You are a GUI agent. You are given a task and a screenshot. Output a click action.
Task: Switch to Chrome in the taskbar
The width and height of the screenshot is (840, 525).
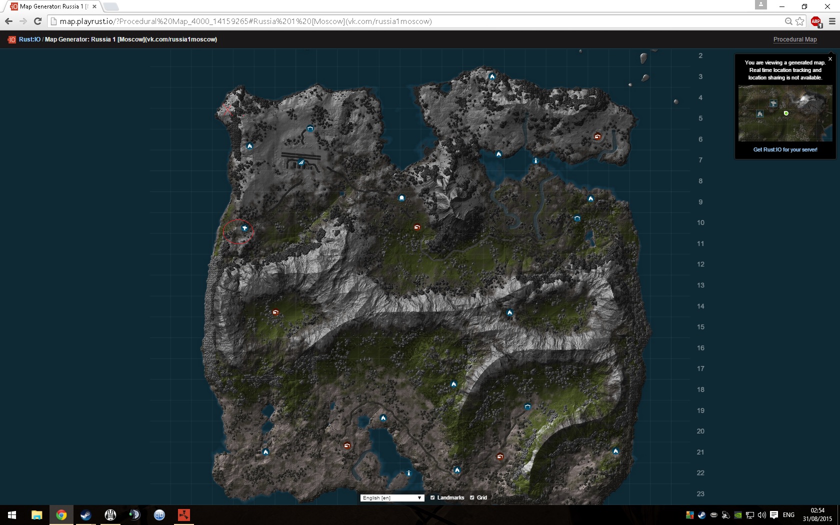pos(61,515)
